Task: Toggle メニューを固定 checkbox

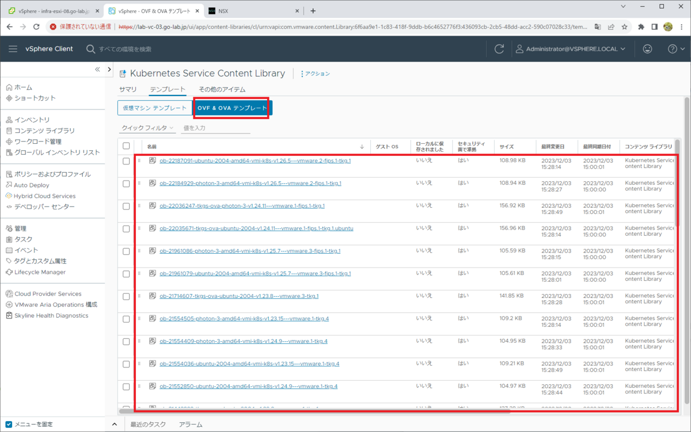Action: [8, 425]
